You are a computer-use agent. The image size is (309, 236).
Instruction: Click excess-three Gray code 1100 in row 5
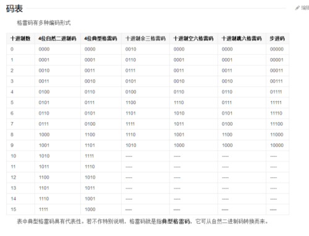tap(131, 102)
